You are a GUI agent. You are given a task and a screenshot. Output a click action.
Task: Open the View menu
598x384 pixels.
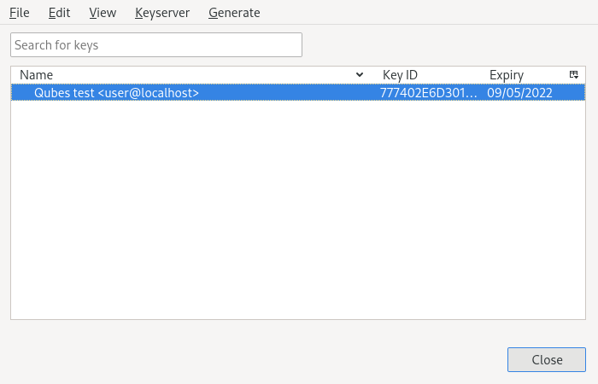103,13
